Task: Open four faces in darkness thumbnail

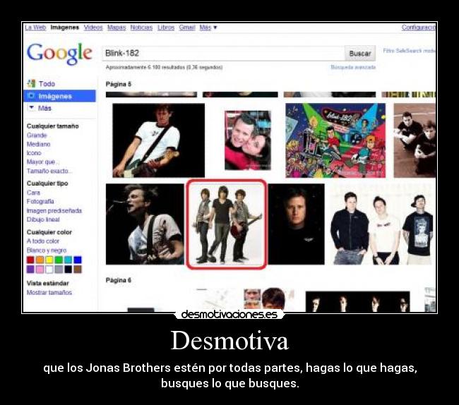Action: pos(358,301)
